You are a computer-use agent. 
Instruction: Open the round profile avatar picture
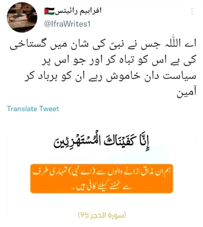22,17
